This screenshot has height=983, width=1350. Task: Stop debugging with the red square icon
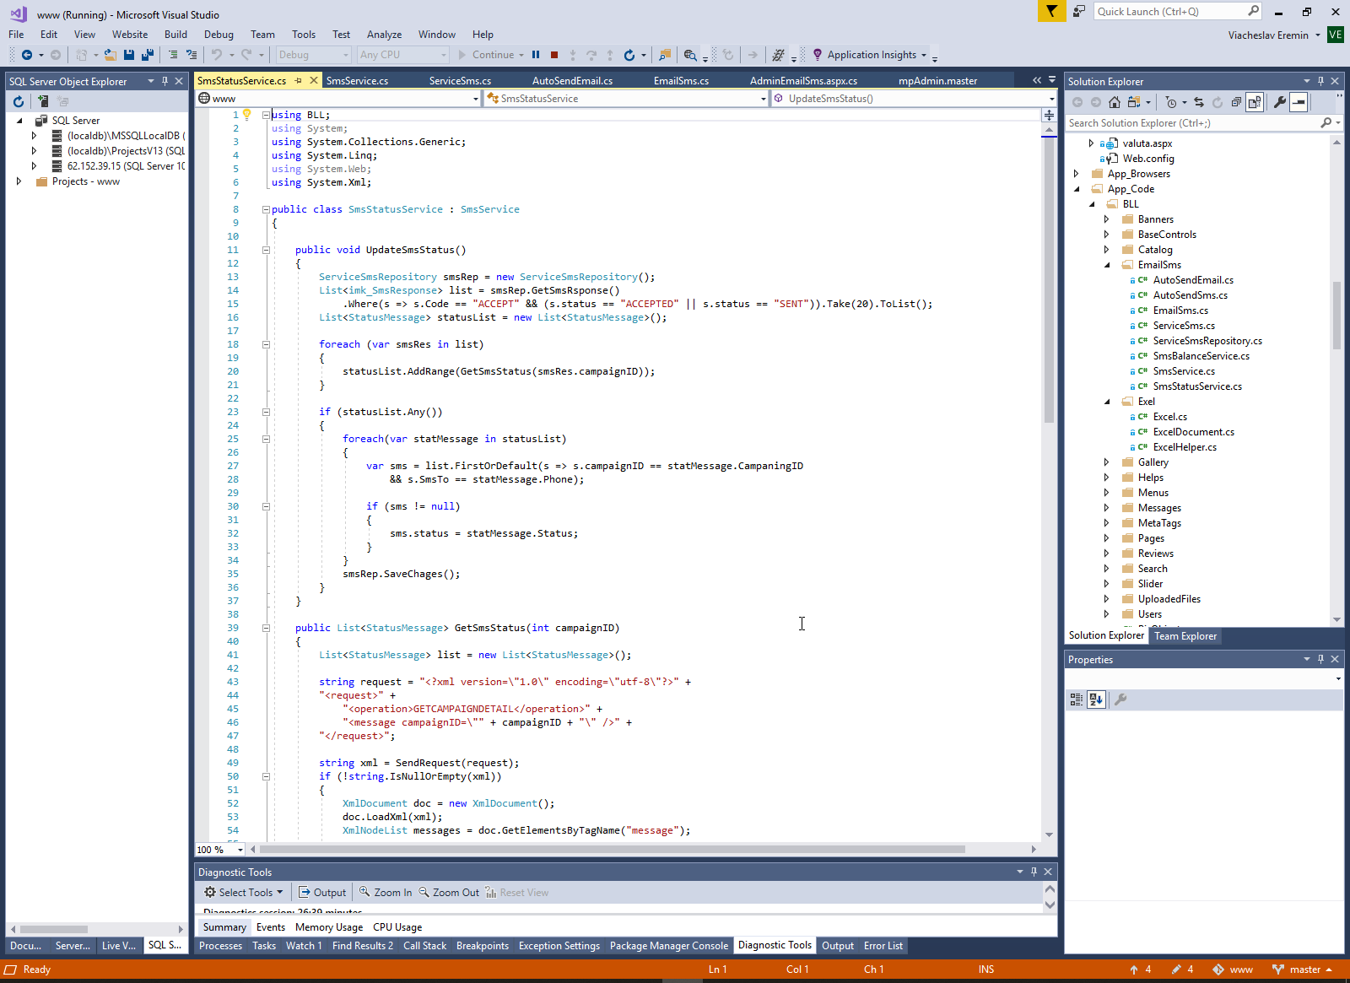pyautogui.click(x=554, y=55)
